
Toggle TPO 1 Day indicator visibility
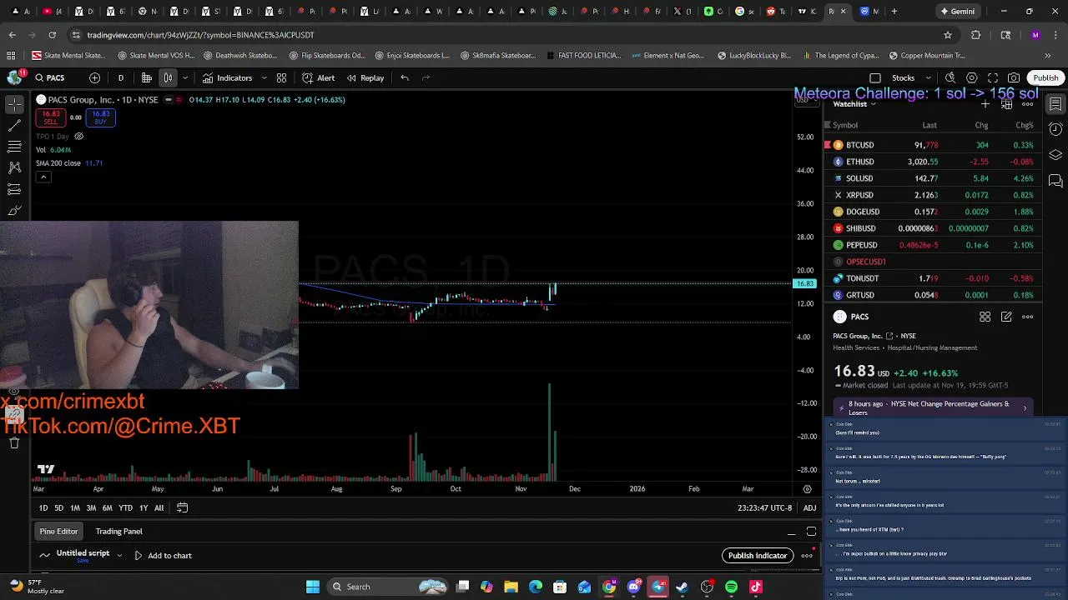tap(79, 136)
